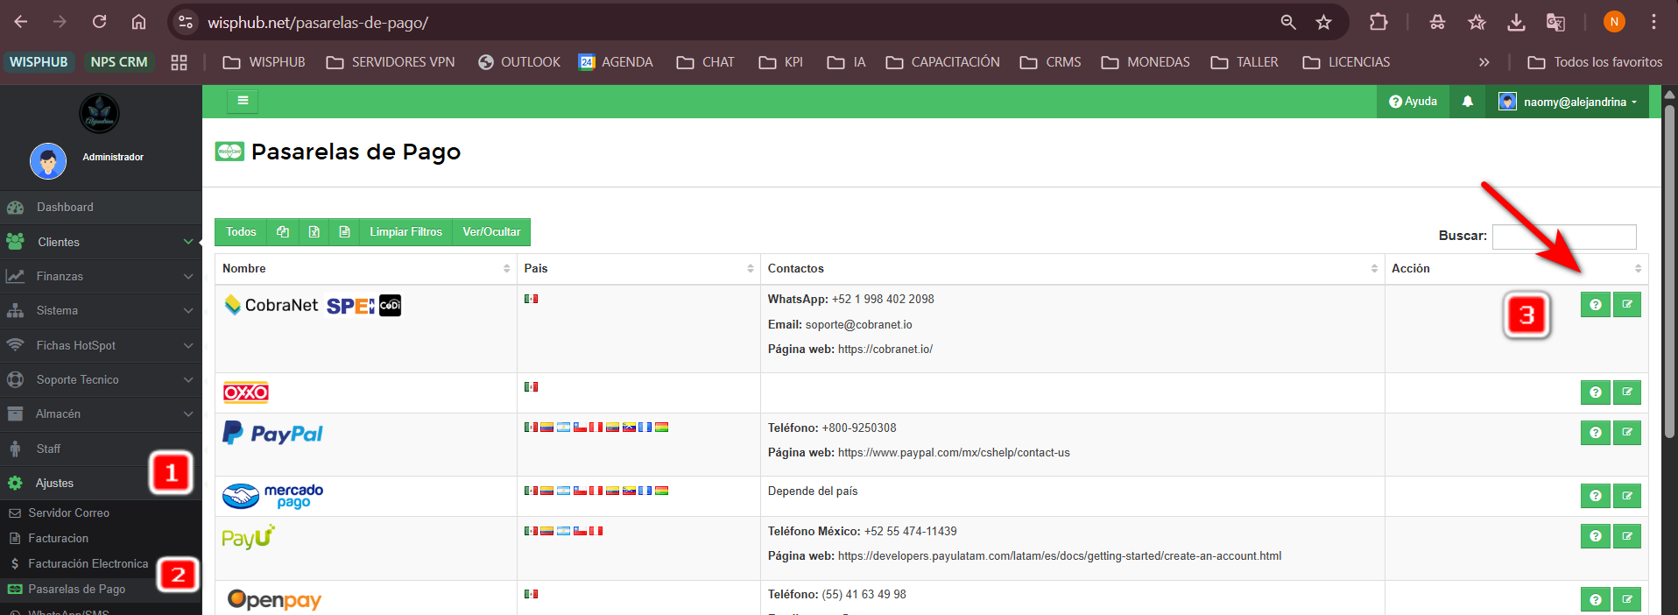This screenshot has height=615, width=1678.
Task: Click the Ayuda help link
Action: tap(1413, 102)
